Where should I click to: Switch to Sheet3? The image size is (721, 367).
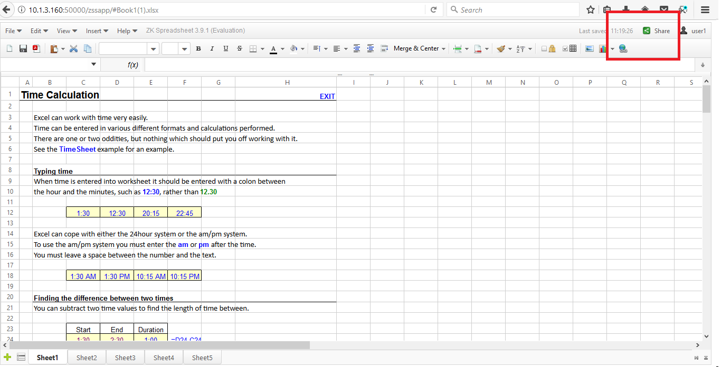coord(125,357)
